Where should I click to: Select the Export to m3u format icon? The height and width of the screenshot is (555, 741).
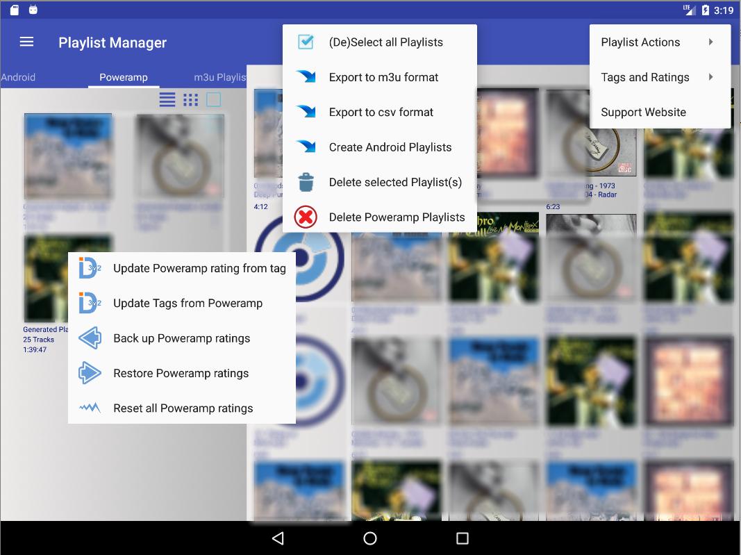[x=305, y=77]
